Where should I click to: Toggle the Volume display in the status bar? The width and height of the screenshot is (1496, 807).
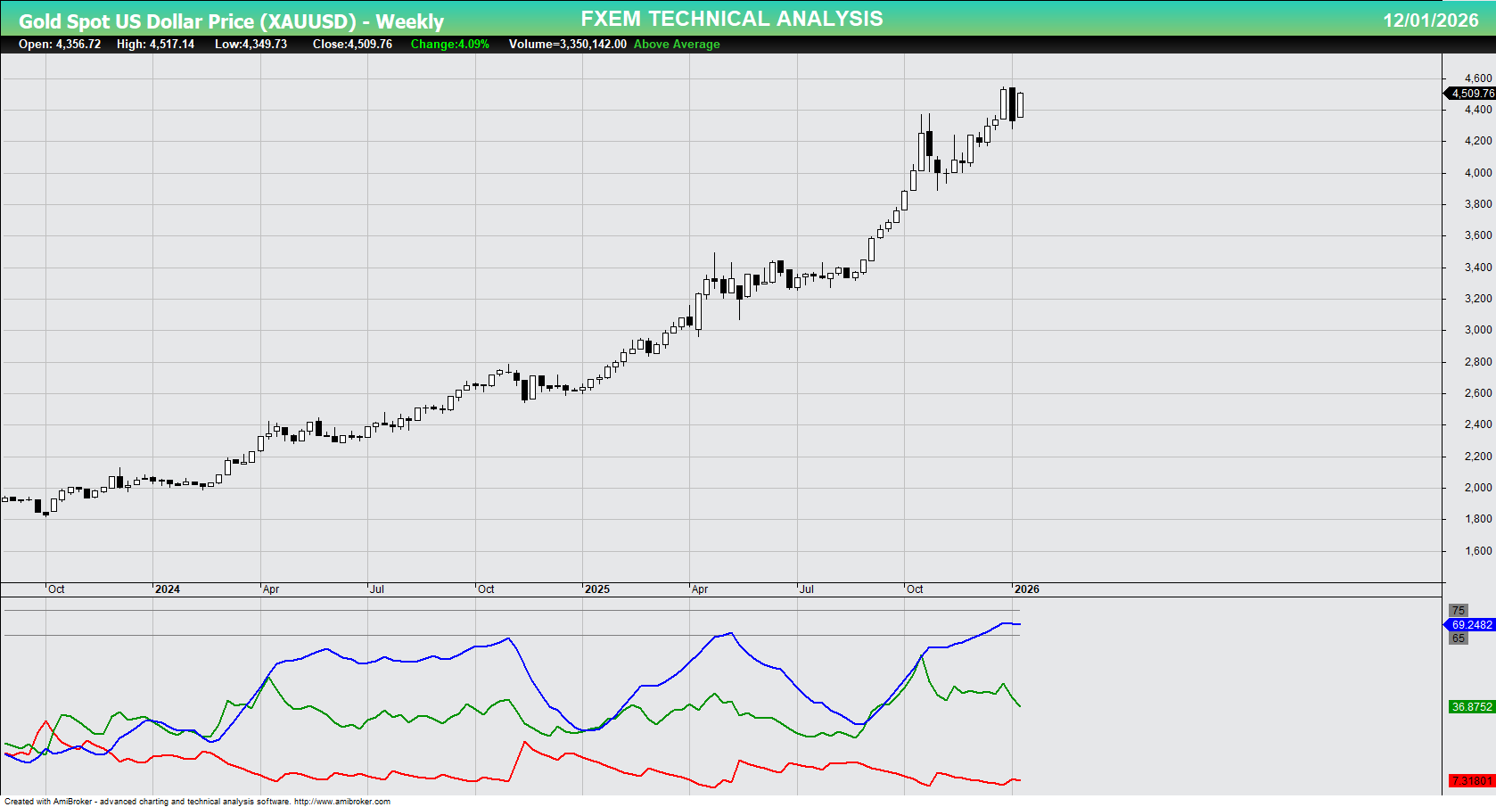(566, 44)
